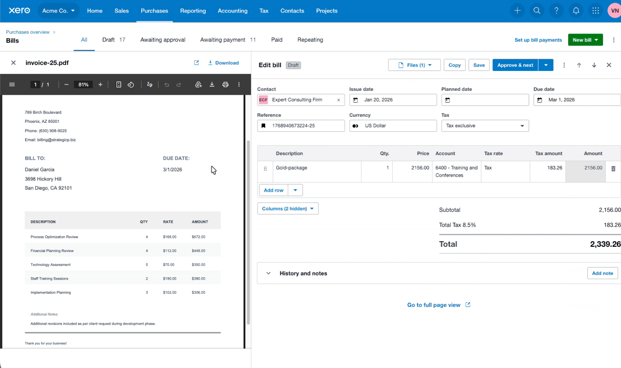
Task: Collapse the History and notes section
Action: 268,273
